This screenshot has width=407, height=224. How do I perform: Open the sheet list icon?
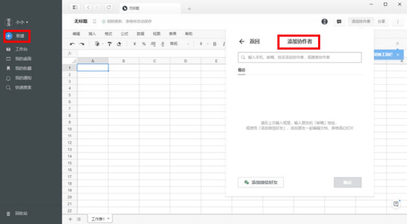point(79,219)
